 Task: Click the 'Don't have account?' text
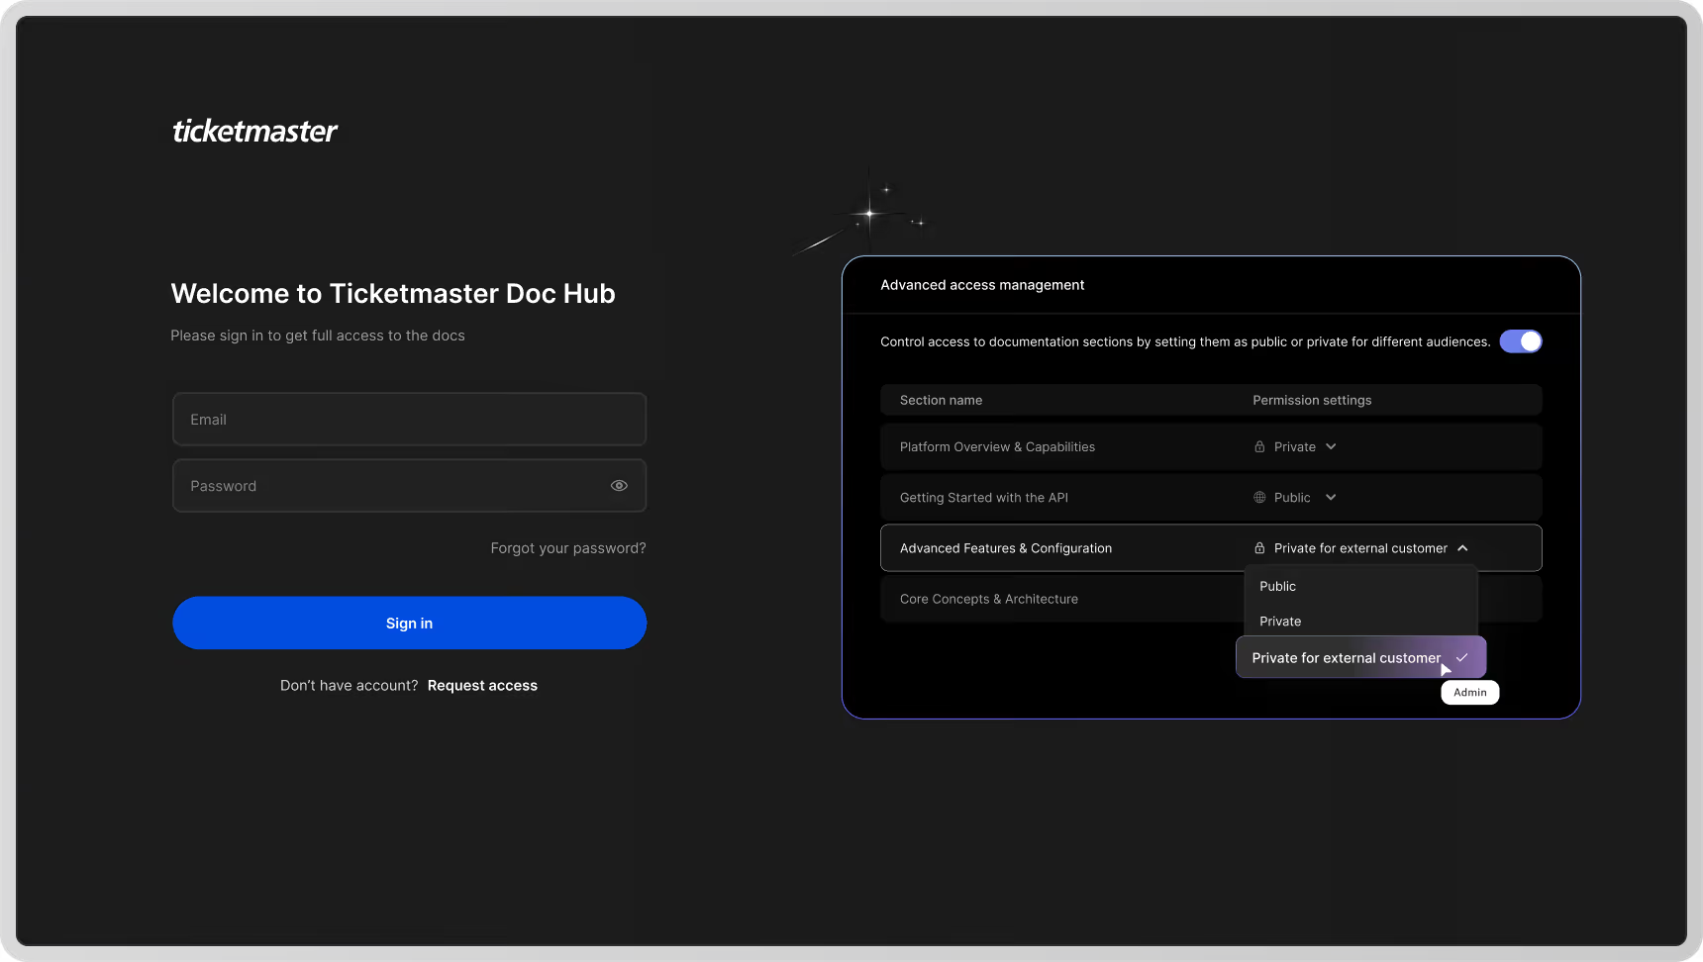[350, 686]
